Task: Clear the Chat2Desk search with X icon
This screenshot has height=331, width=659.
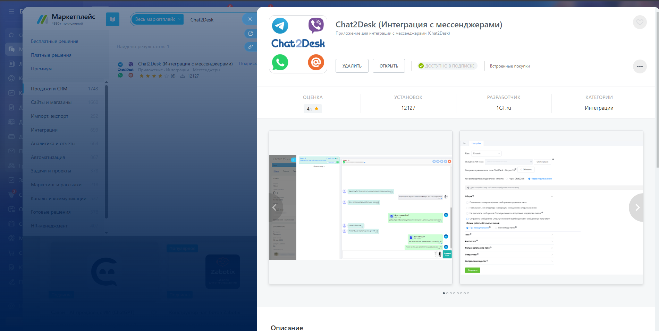Action: click(250, 19)
